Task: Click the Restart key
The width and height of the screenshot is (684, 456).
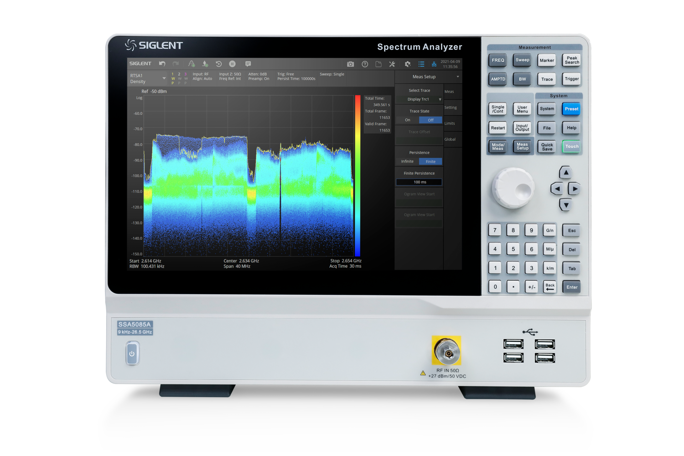Action: pyautogui.click(x=498, y=128)
